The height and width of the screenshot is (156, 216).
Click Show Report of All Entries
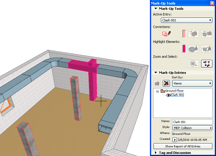coord(183,146)
